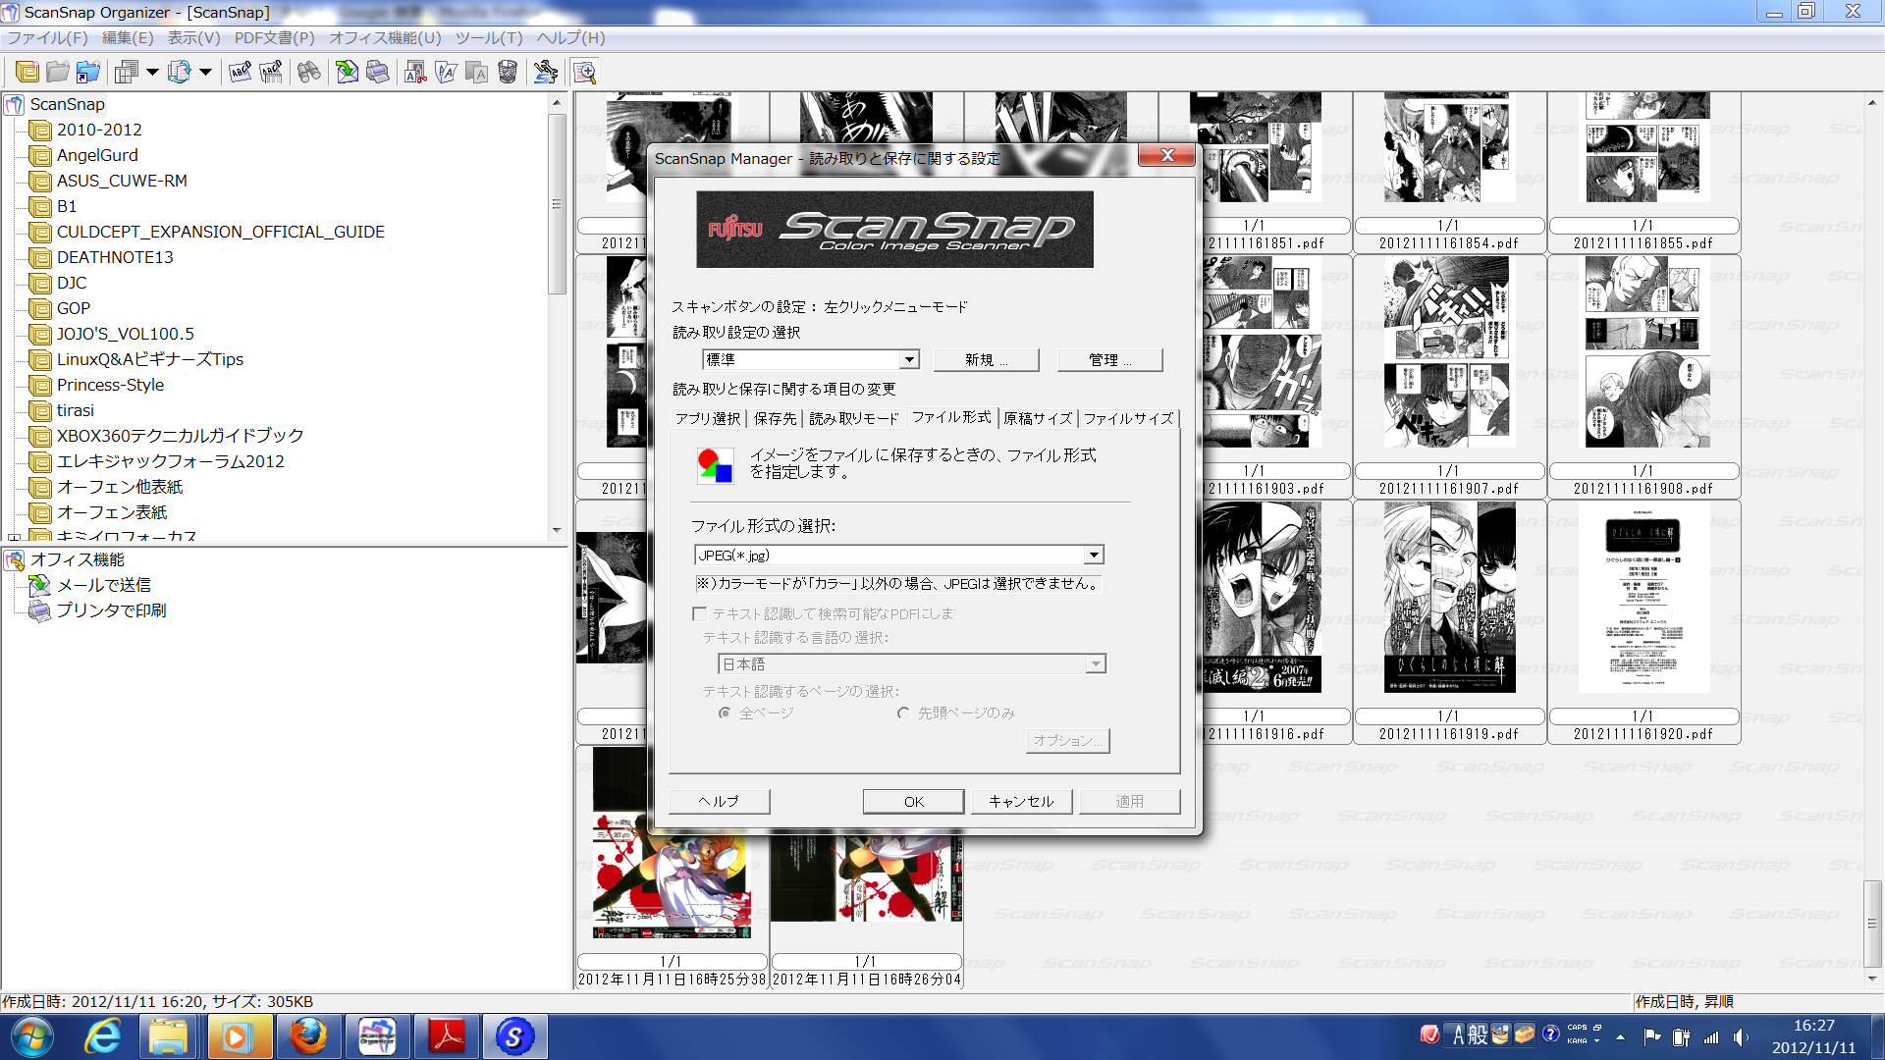Viewport: 1885px width, 1060px height.
Task: Select the DEATHNOTE13 folder in tree
Action: [114, 257]
